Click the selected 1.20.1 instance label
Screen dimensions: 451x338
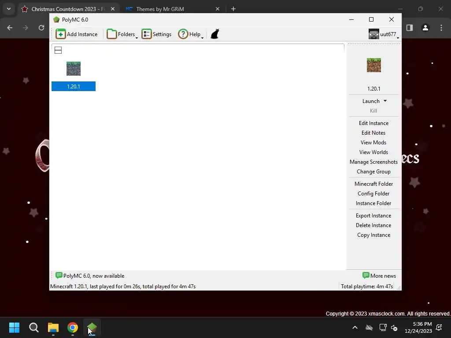tap(74, 87)
